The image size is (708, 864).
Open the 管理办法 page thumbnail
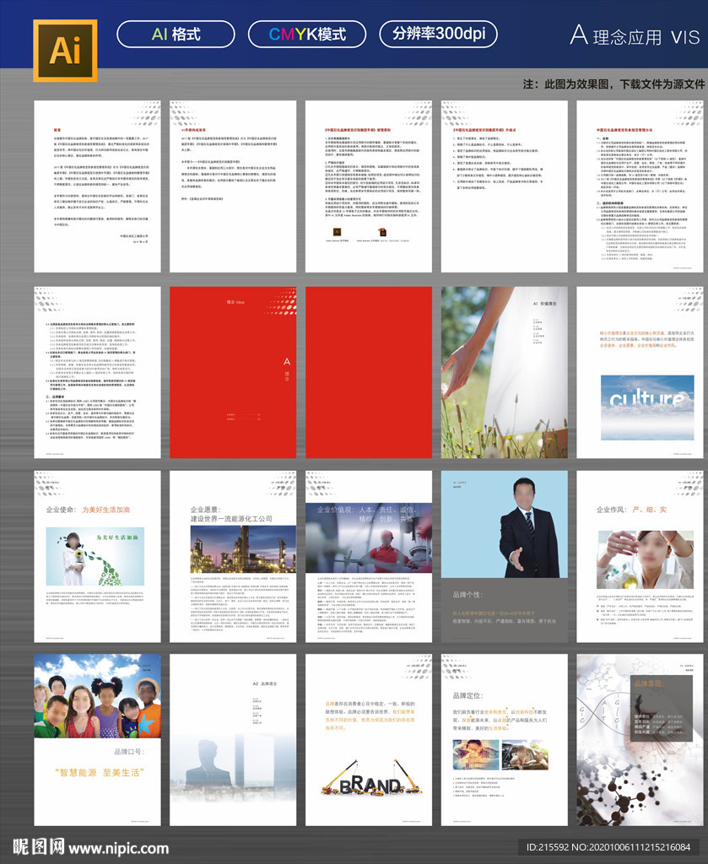point(640,186)
